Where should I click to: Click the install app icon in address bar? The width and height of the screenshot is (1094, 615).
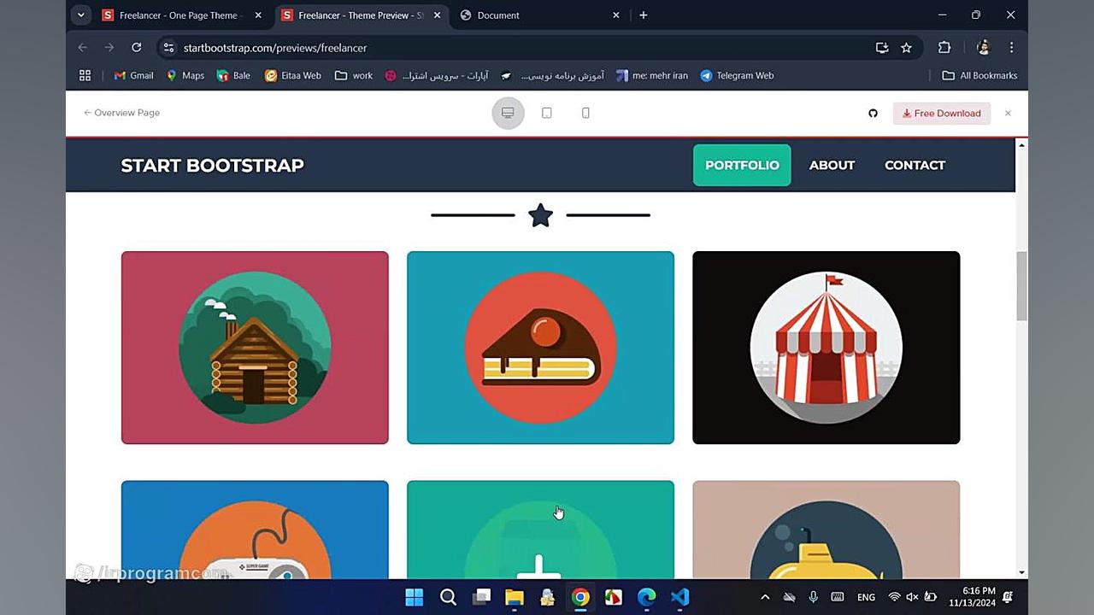pyautogui.click(x=881, y=48)
